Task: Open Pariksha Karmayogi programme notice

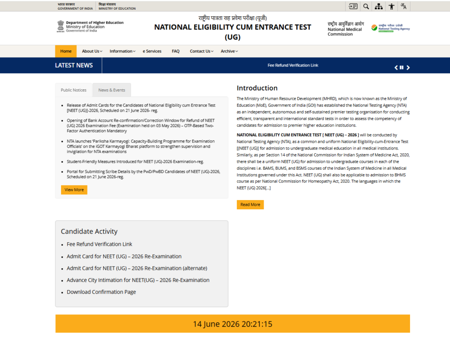Action: 141,146
